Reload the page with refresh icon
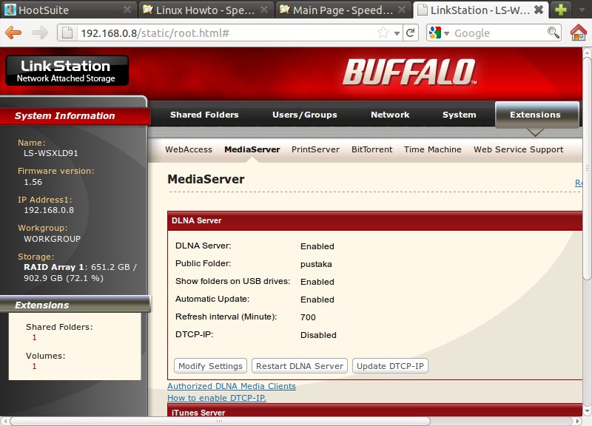The width and height of the screenshot is (592, 426). click(x=411, y=33)
